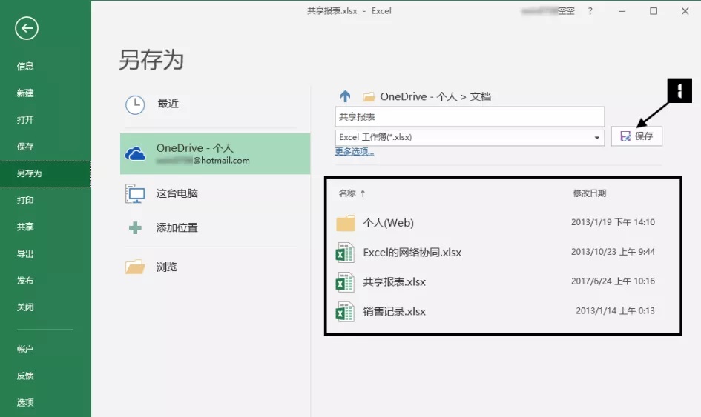Viewport: 701px width, 417px height.
Task: Open 帐户 settings
Action: click(x=25, y=349)
